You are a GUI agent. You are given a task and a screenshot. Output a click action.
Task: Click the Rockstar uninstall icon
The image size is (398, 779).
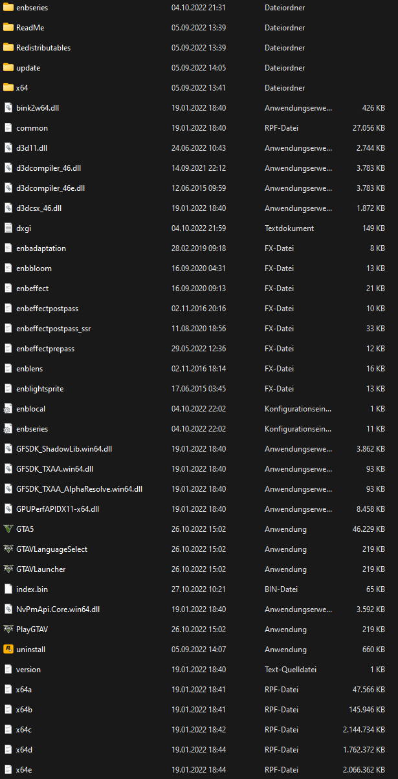pyautogui.click(x=8, y=650)
